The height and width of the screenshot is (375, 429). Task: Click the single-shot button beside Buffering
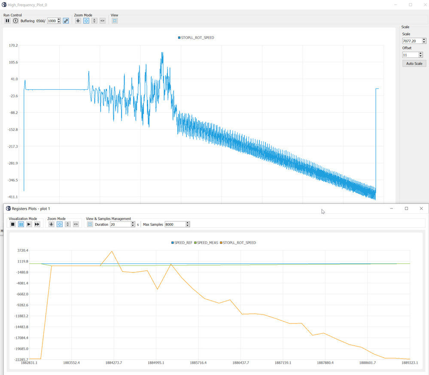click(15, 21)
